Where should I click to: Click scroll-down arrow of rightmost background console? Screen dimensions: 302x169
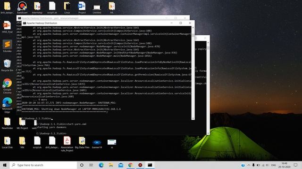[x=208, y=133]
